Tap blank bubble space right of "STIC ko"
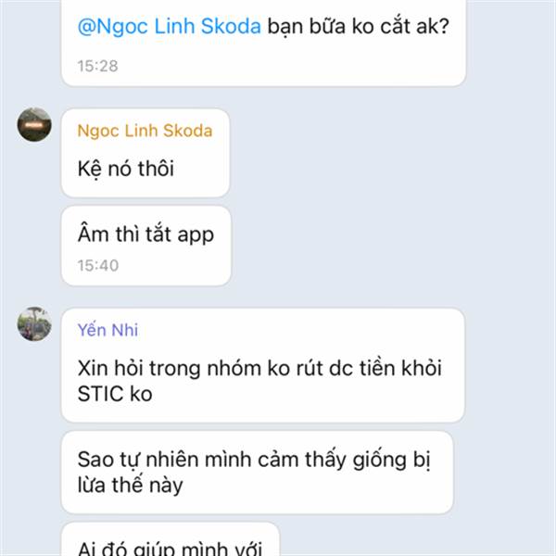This screenshot has height=556, width=556. 301,394
